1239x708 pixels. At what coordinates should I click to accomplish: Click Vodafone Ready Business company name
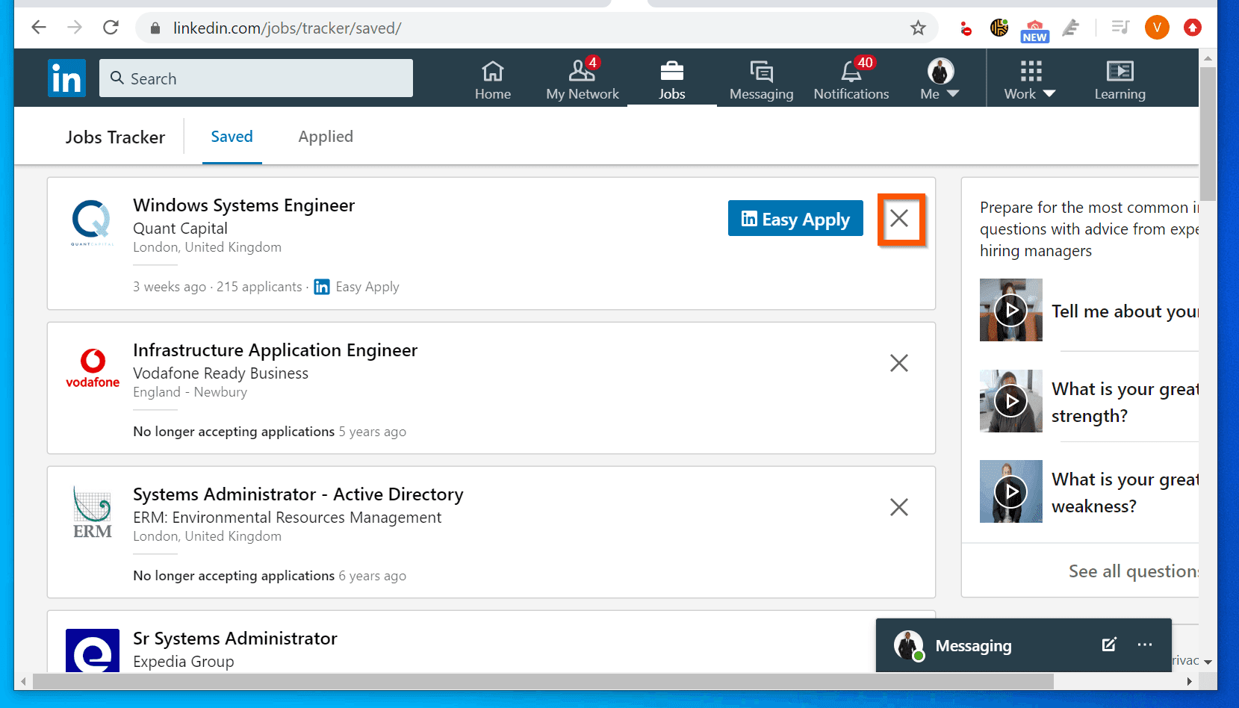coord(220,373)
